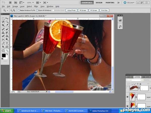Select the History Brush tool
This screenshot has width=151, height=113.
(x=7, y=32)
